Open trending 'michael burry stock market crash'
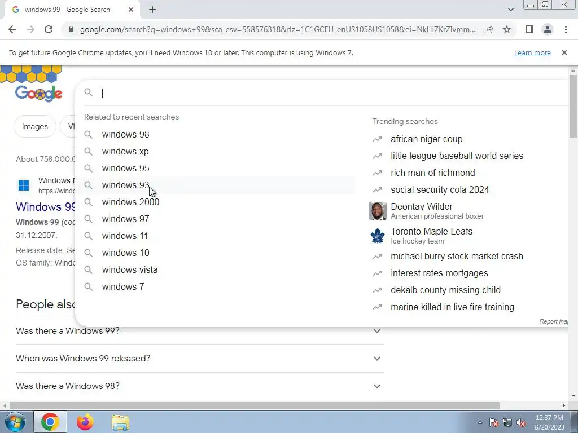 point(457,257)
